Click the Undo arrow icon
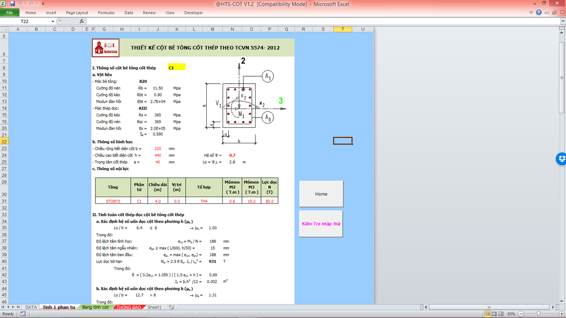Viewport: 566px width, 318px height. pyautogui.click(x=19, y=4)
